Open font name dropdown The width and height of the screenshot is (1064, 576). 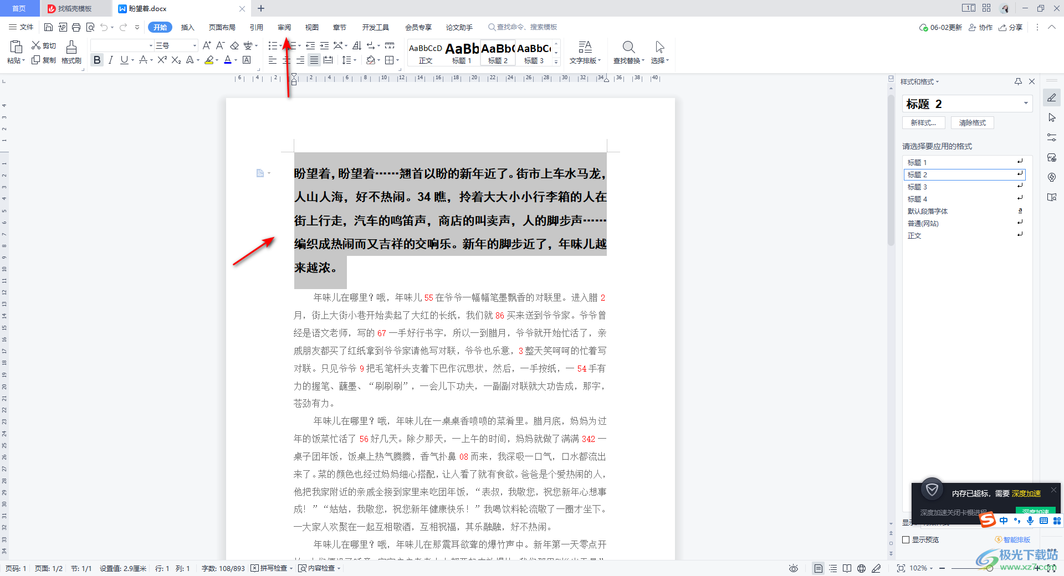pyautogui.click(x=151, y=45)
